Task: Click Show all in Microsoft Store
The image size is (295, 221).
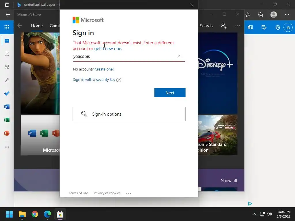Action: coord(229,181)
